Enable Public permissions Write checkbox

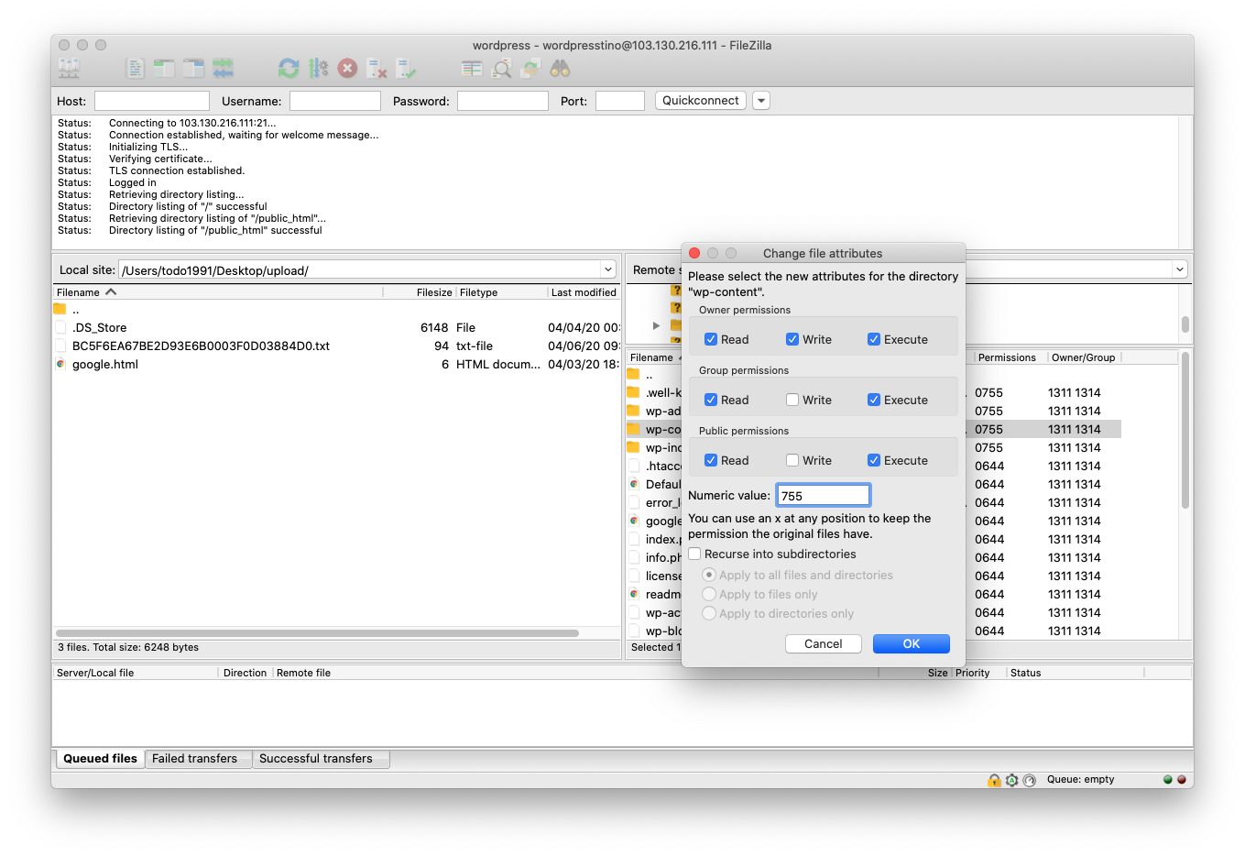pyautogui.click(x=792, y=460)
